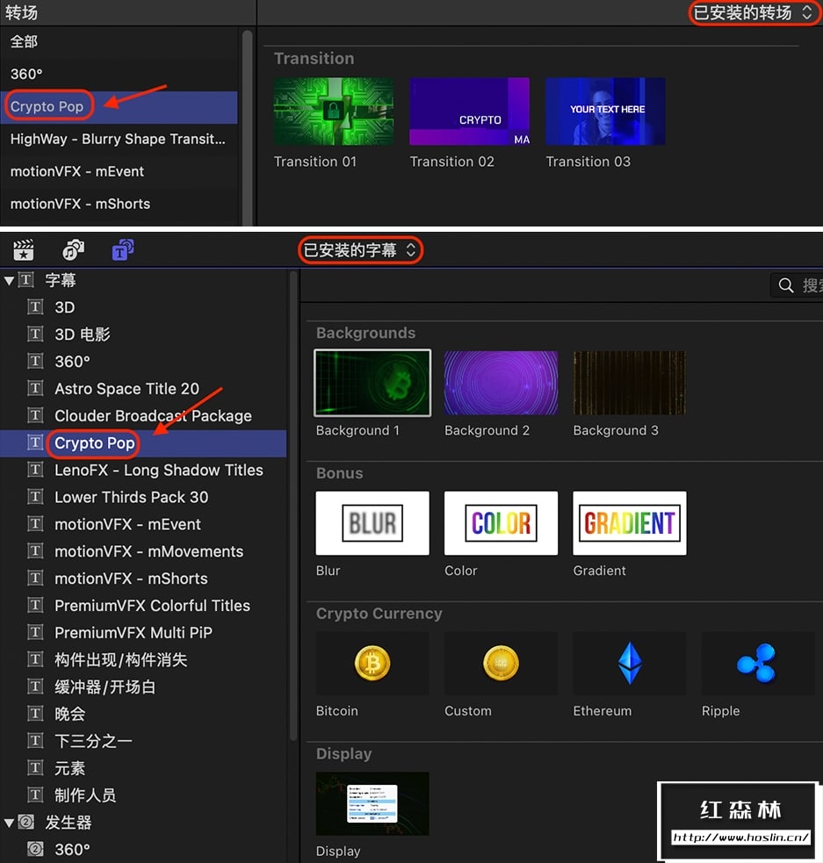This screenshot has width=823, height=863.
Task: Select Astro Space Title 20 category
Action: coord(143,389)
